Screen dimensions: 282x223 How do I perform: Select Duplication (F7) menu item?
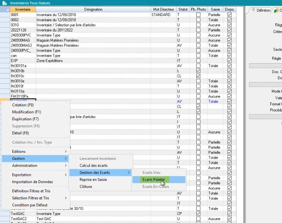click(x=25, y=119)
